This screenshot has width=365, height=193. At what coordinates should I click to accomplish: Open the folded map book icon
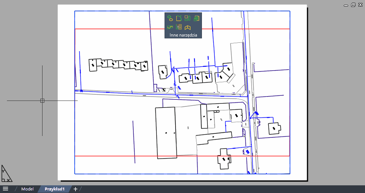[188, 27]
